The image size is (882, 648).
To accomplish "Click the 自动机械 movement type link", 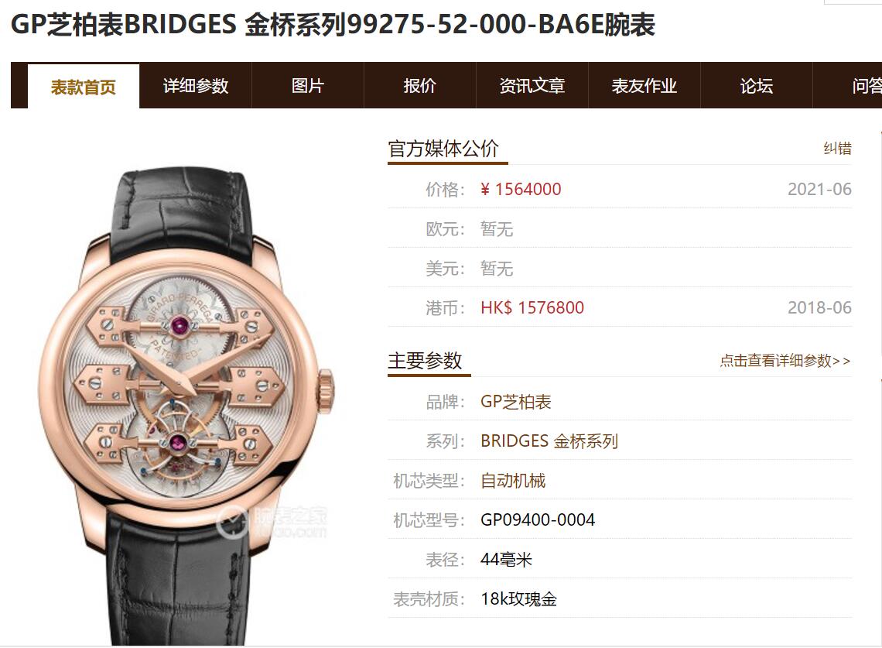I will click(x=513, y=481).
